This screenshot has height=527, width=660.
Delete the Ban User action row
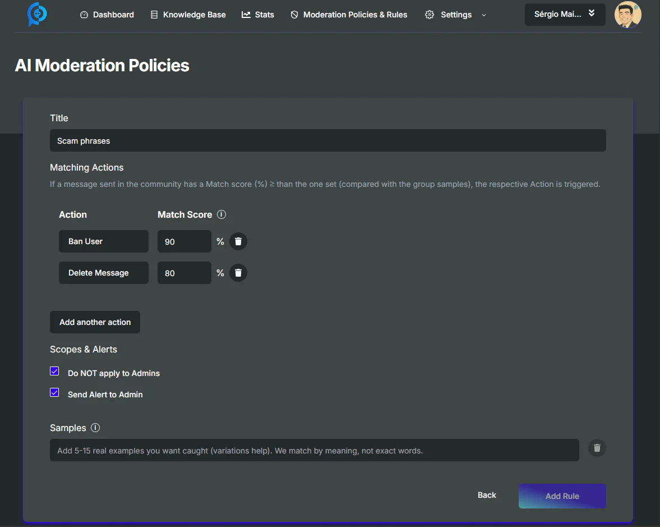(x=238, y=241)
